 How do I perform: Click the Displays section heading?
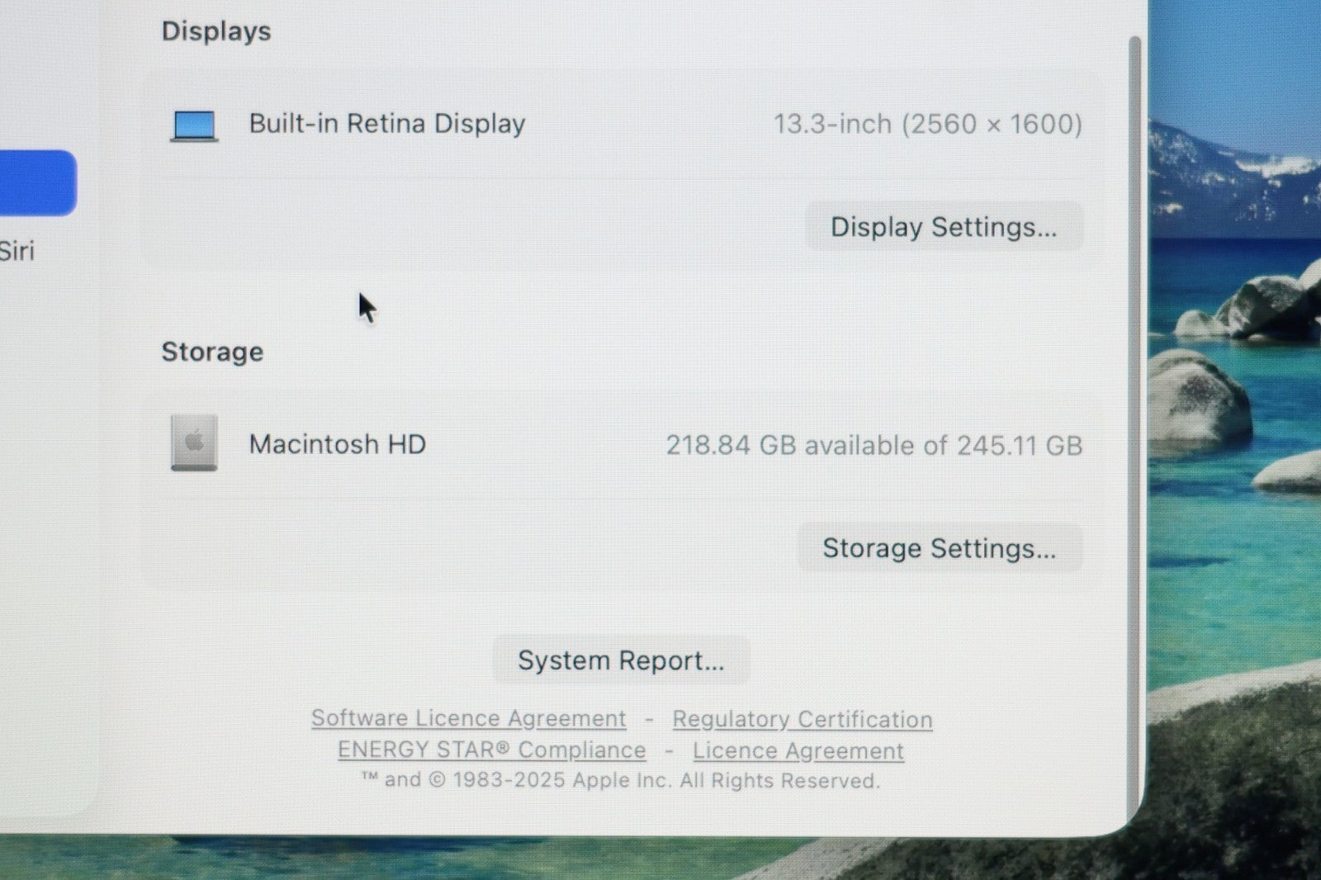click(x=216, y=31)
